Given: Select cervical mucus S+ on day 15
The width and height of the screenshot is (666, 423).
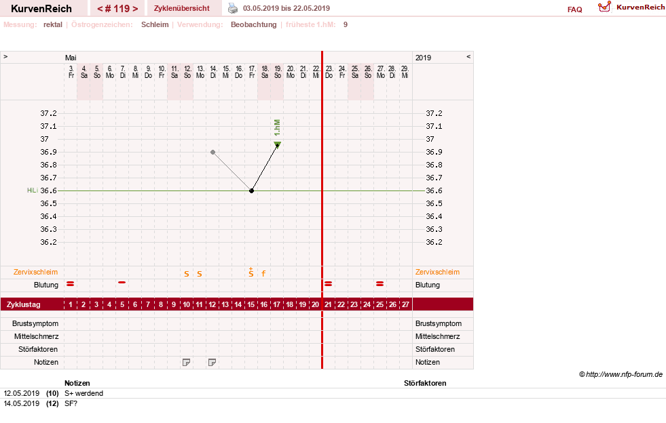Looking at the screenshot, I should [251, 273].
